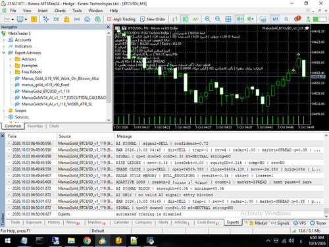Open the News tab in Toolbox
The height and width of the screenshot is (247, 329).
(x=73, y=223)
